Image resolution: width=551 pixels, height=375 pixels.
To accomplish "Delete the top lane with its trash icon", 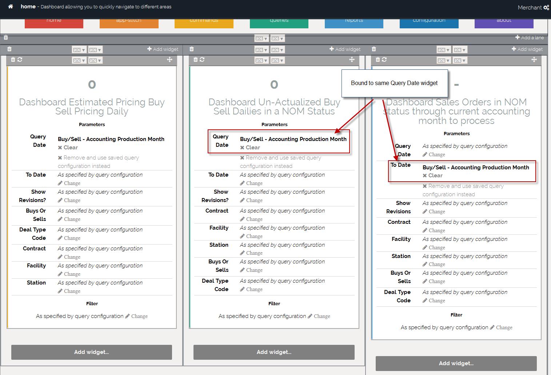I will (6, 37).
